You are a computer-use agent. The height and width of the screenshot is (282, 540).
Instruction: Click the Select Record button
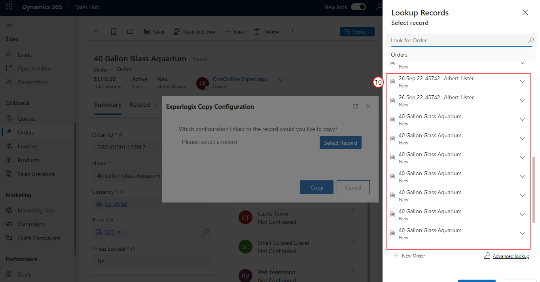pos(341,143)
